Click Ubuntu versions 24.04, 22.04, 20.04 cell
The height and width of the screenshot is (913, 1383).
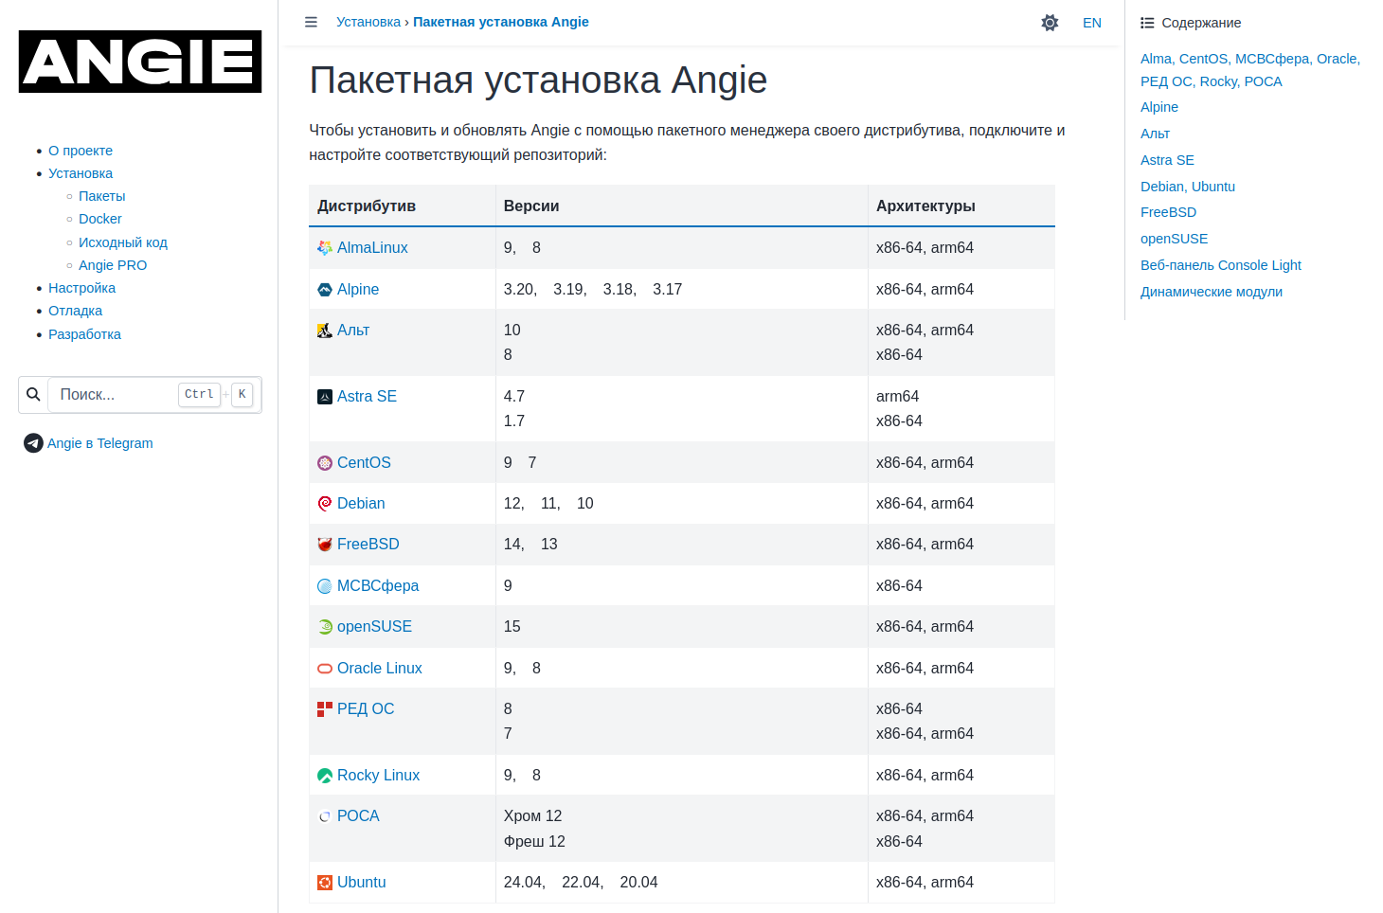682,882
